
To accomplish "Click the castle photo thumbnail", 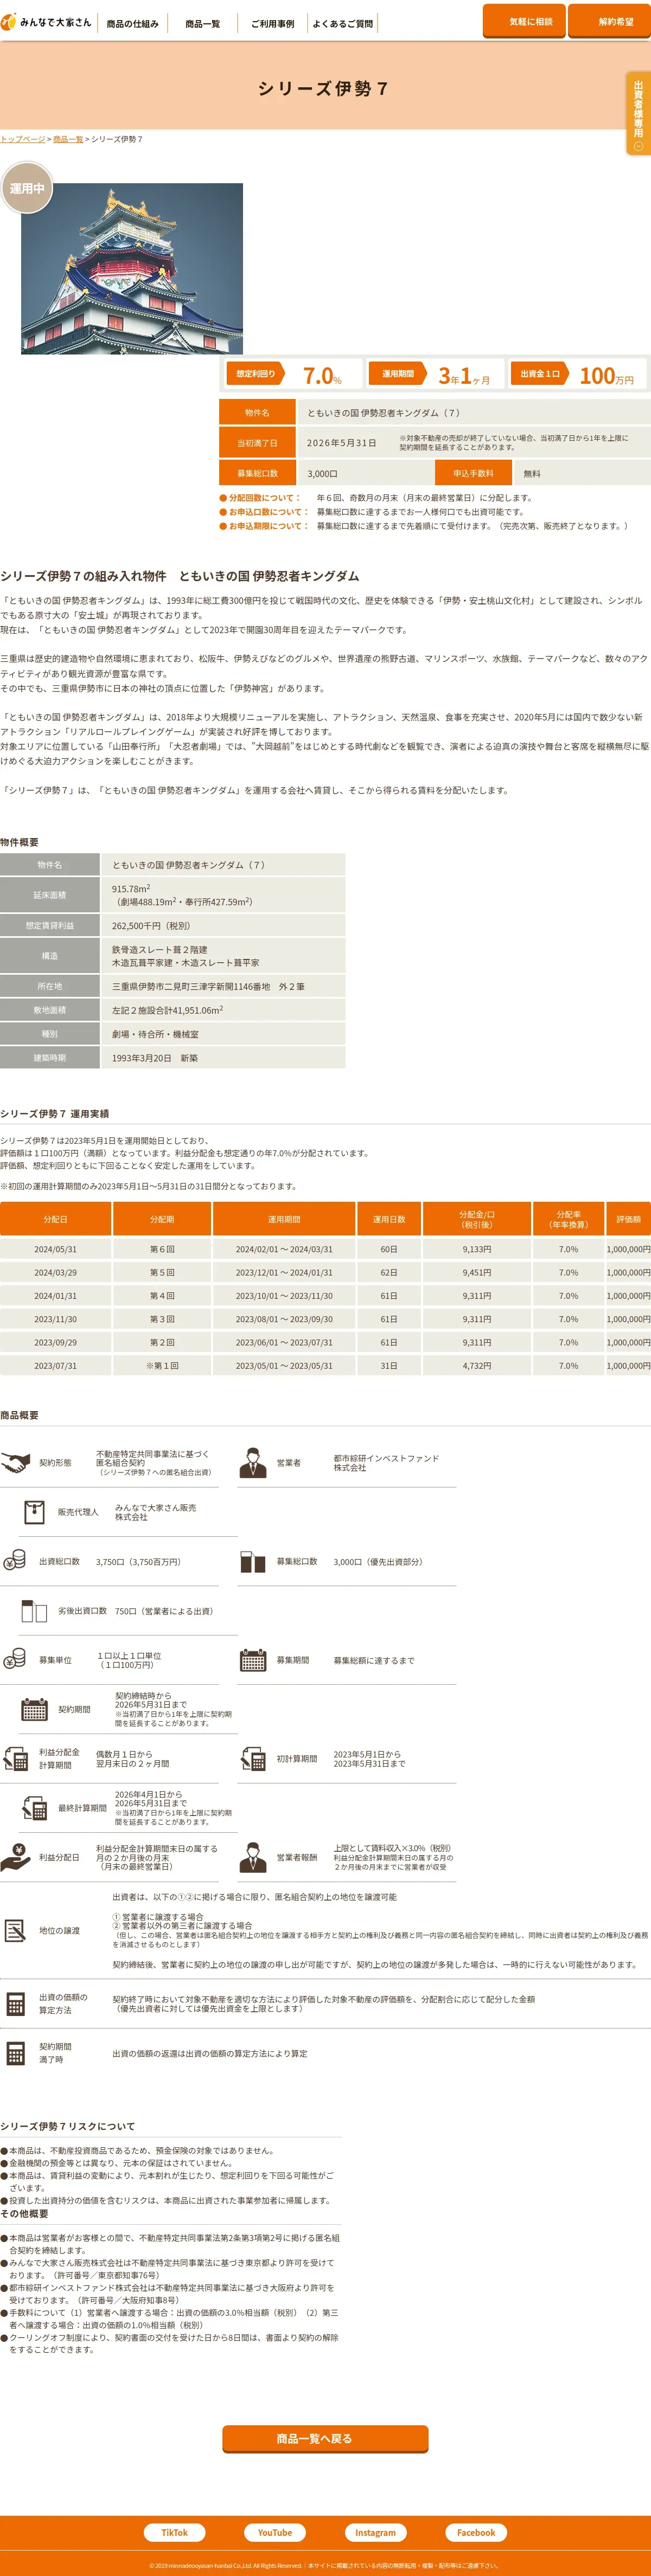I will (x=132, y=268).
